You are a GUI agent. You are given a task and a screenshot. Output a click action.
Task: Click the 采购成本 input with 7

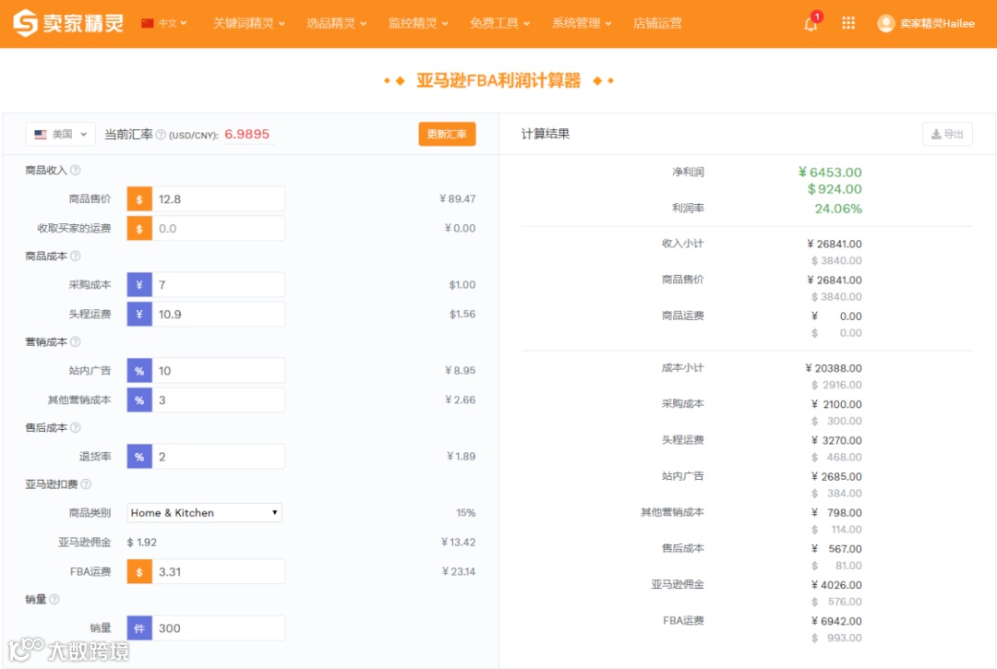tap(218, 284)
